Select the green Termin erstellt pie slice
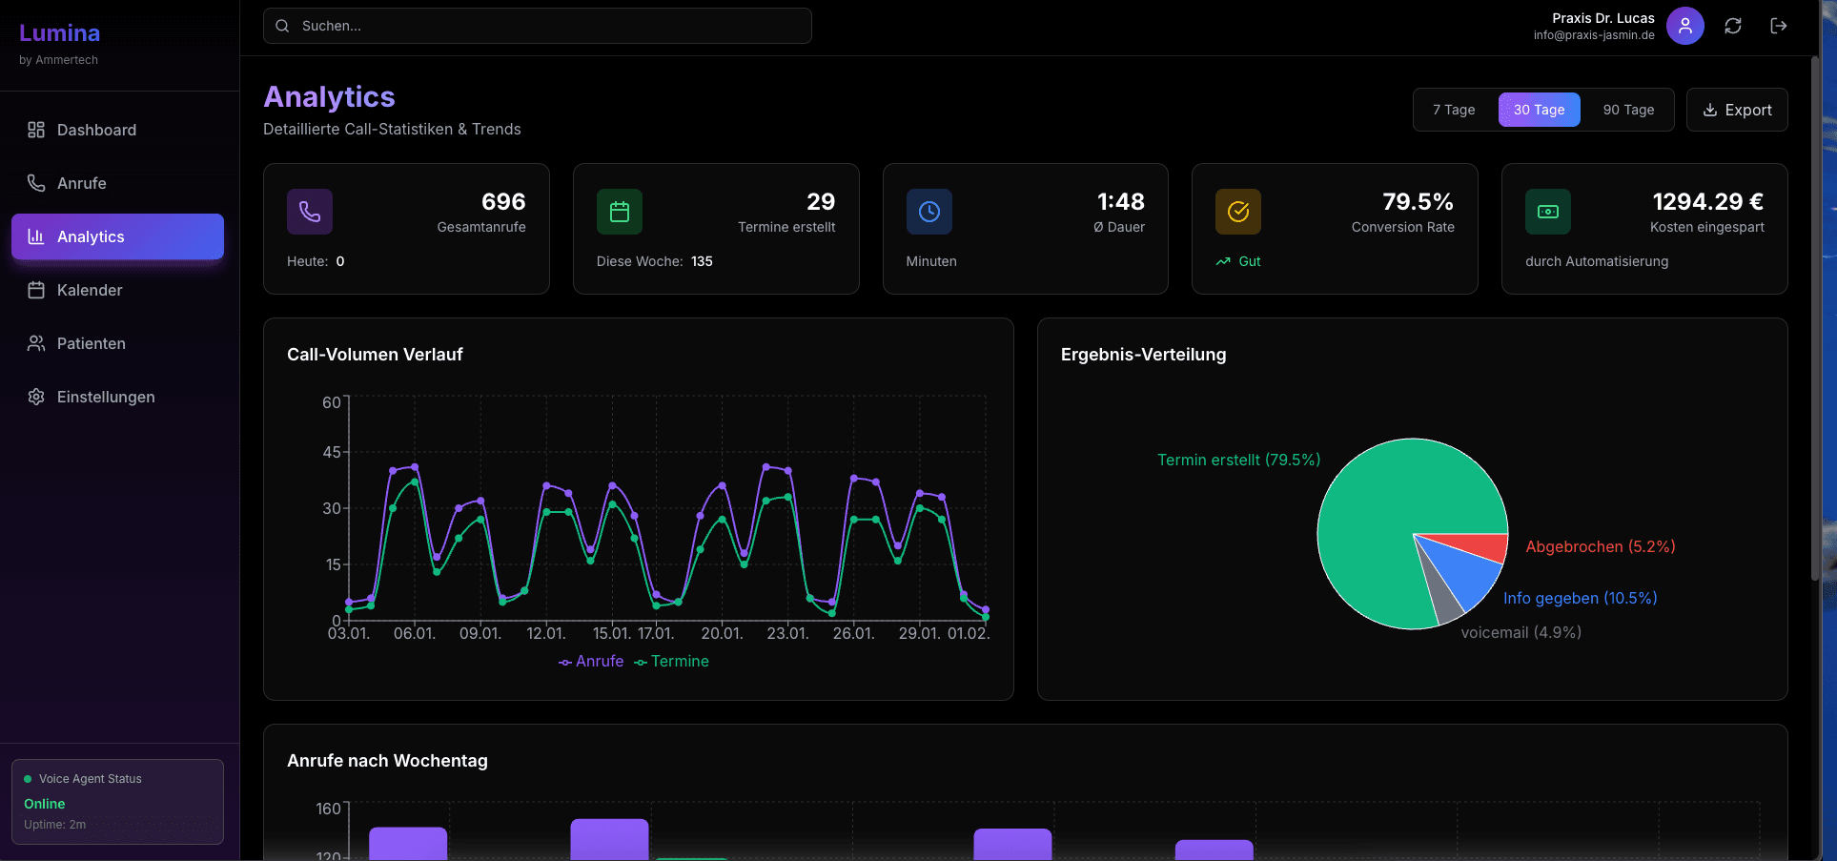Viewport: 1837px width, 861px height. (x=1382, y=505)
